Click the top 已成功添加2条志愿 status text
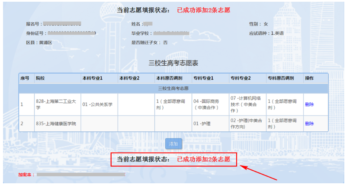The image size is (346, 185). click(203, 10)
